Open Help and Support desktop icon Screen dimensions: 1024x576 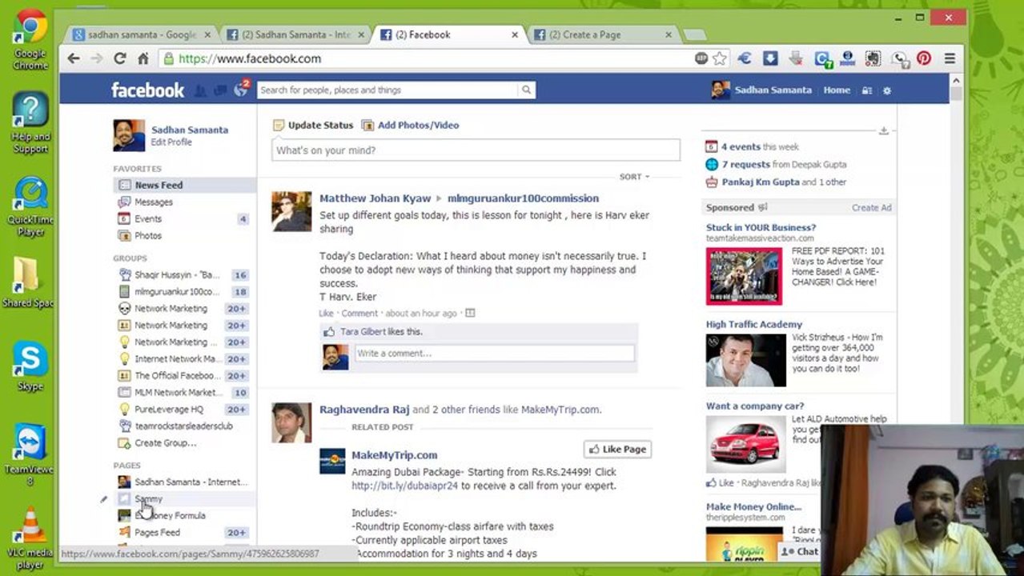point(30,122)
